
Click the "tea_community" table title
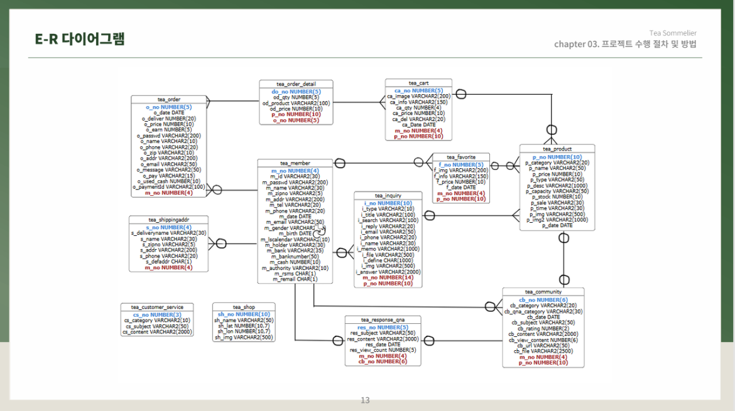click(x=543, y=292)
